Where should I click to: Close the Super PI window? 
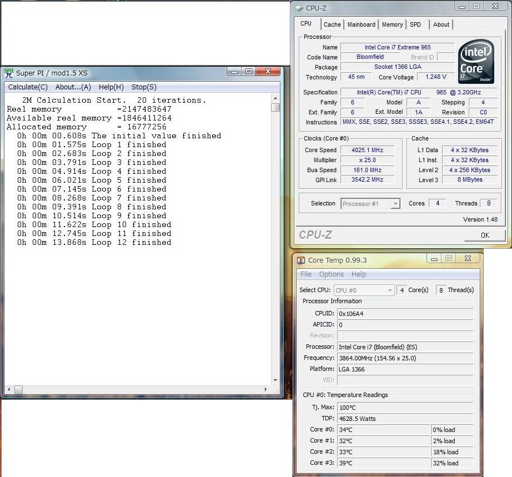click(268, 72)
